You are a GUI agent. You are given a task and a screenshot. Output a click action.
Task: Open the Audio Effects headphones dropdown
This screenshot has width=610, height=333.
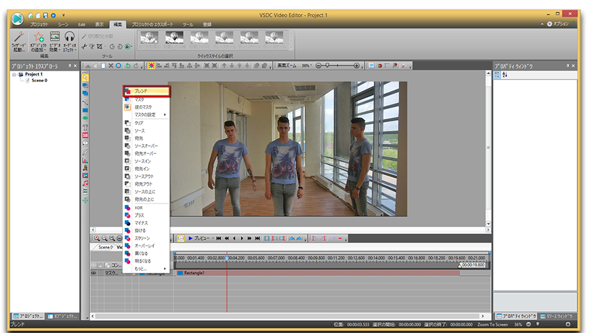point(70,41)
